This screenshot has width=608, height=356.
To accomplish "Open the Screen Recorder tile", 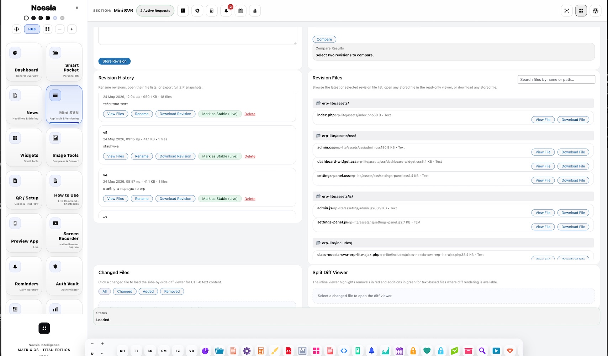I will (x=64, y=233).
